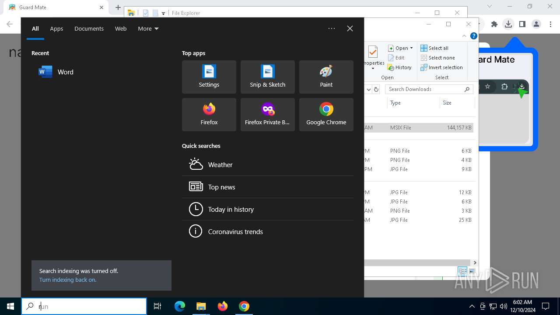
Task: Open the Properties dropdown in File Explorer
Action: pos(373,68)
